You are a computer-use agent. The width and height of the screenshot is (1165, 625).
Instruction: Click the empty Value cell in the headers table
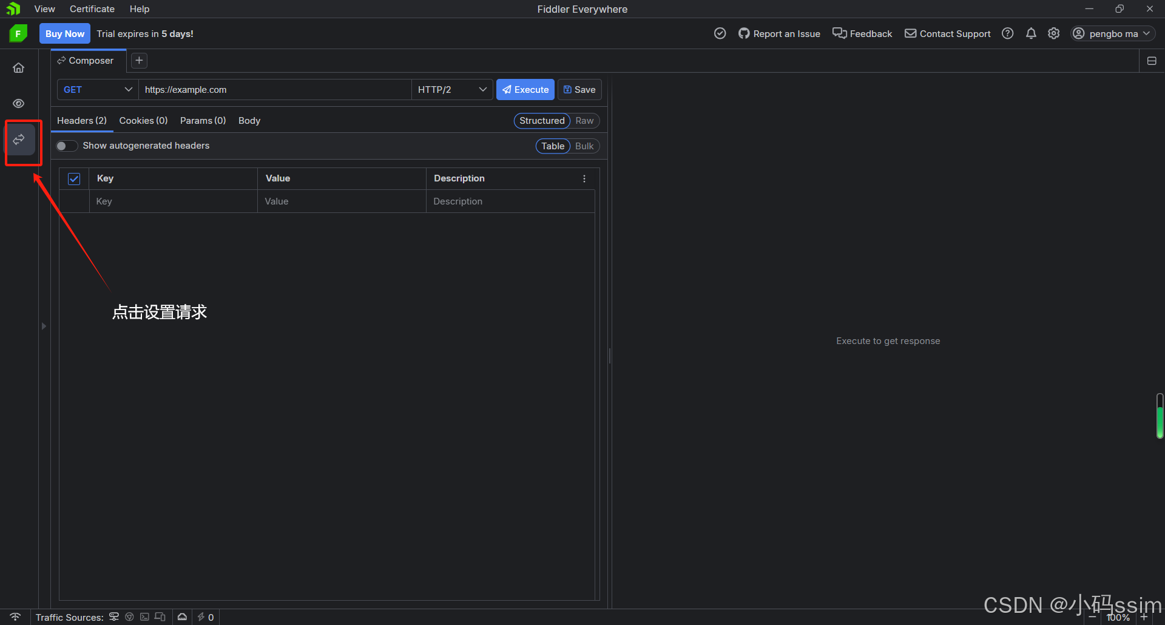click(342, 201)
